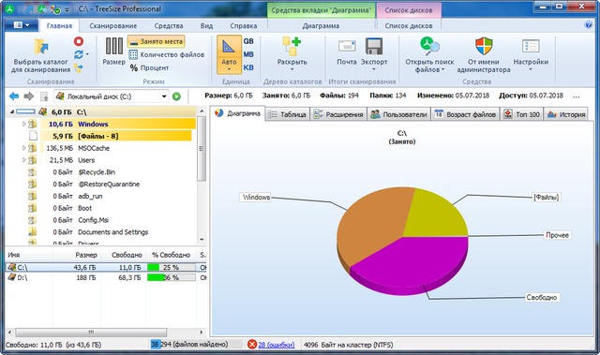This screenshot has width=600, height=355.
Task: Select the D:\ drive row in the drive list
Action: click(106, 278)
